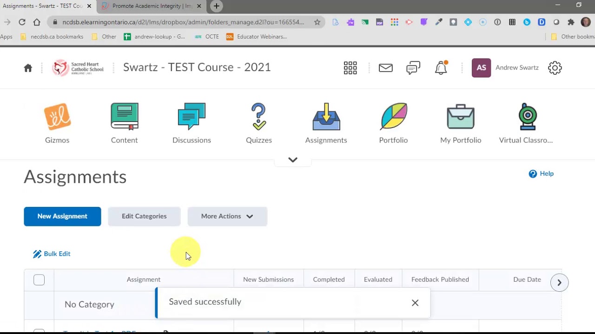Image resolution: width=595 pixels, height=334 pixels.
Task: Click the Bulk Edit link
Action: point(52,254)
